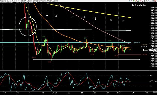Viewport: 157px width, 95px height.
Task: Click the 29.92 swing high label
Action: click(44, 37)
